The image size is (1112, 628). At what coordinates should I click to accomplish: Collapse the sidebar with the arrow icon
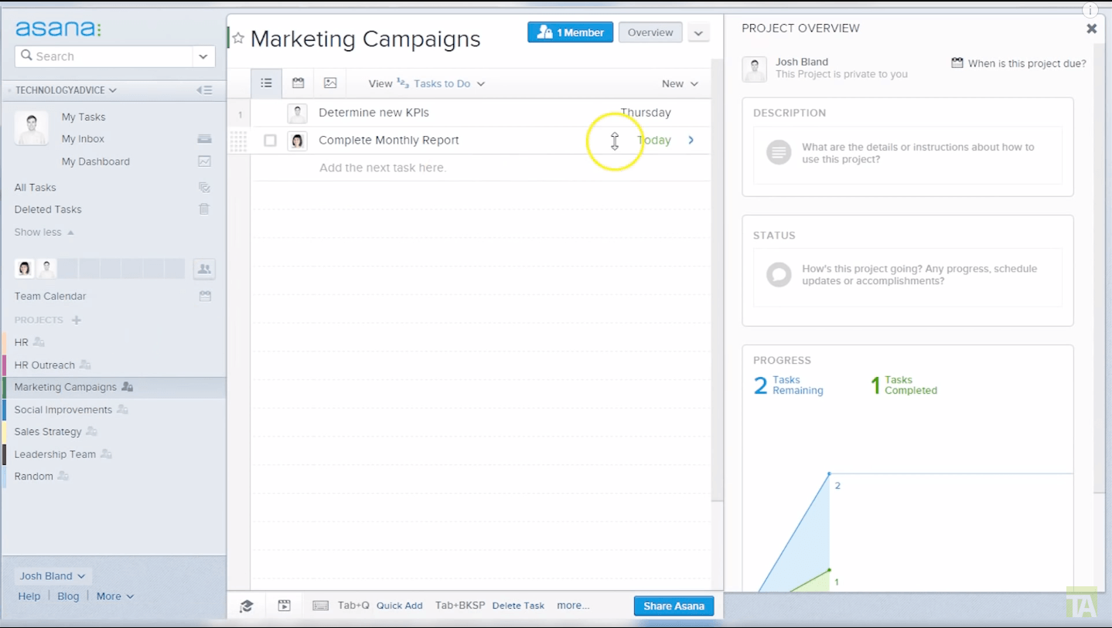tap(204, 90)
